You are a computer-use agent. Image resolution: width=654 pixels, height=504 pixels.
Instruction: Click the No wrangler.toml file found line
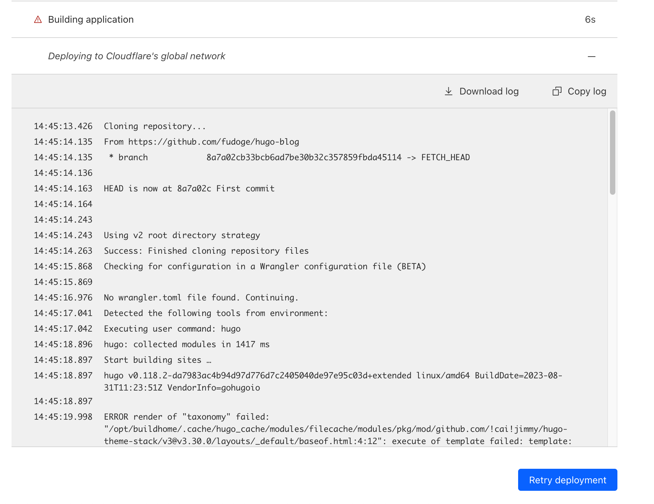point(201,298)
